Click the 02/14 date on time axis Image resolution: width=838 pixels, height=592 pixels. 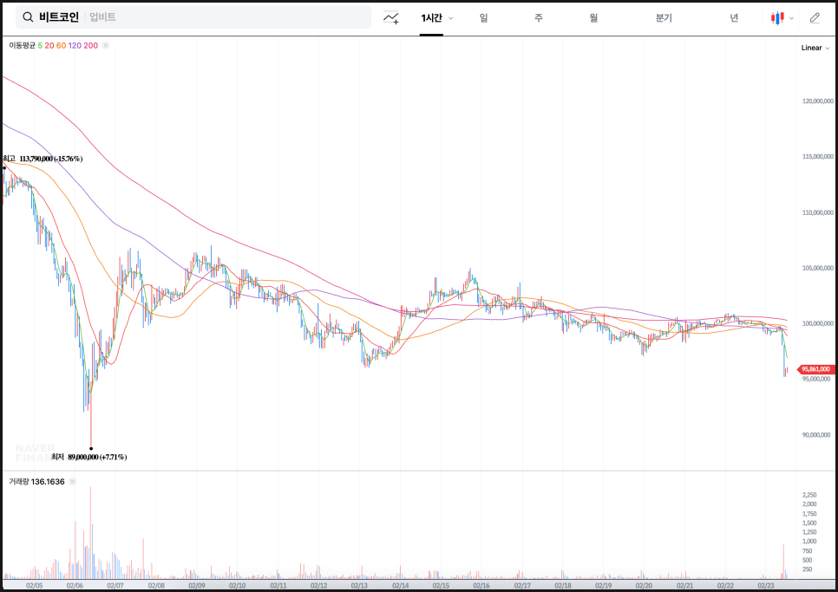pyautogui.click(x=400, y=585)
